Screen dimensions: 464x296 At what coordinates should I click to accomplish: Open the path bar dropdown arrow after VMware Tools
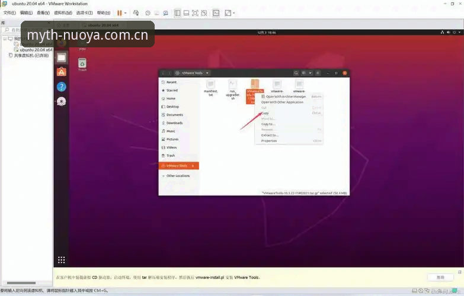click(207, 73)
